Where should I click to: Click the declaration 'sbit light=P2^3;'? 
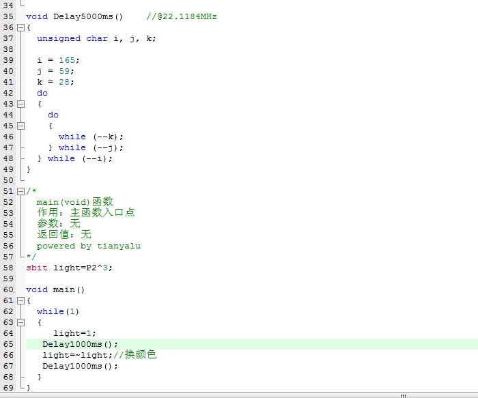coord(69,268)
